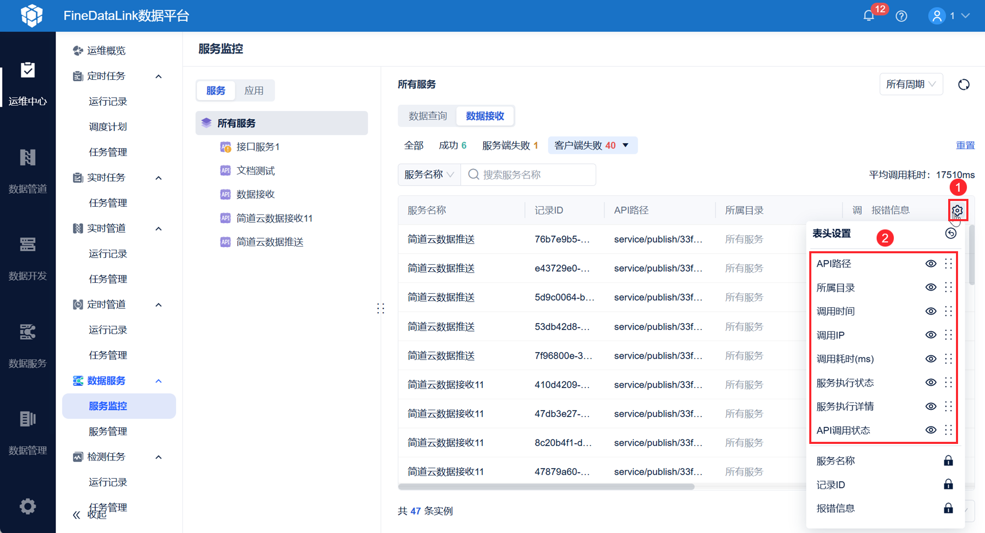Filter by 全部 status
This screenshot has height=533, width=985.
[x=414, y=146]
